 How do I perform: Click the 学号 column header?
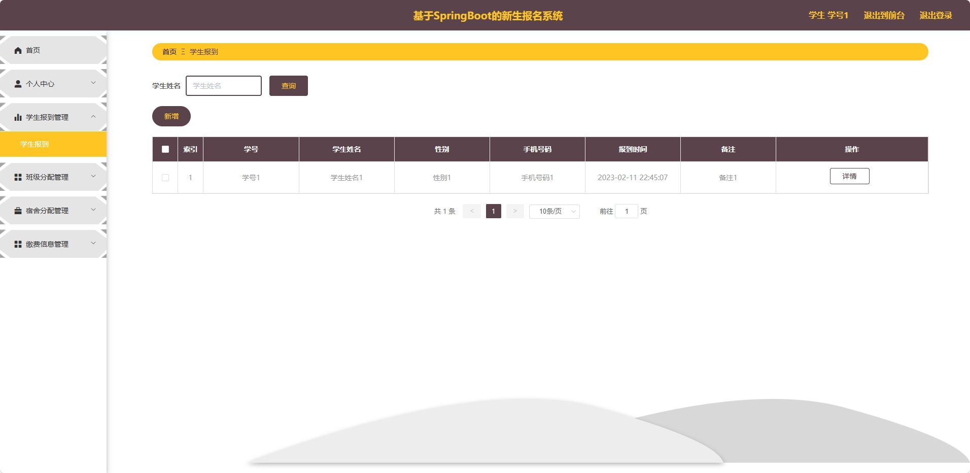point(251,149)
